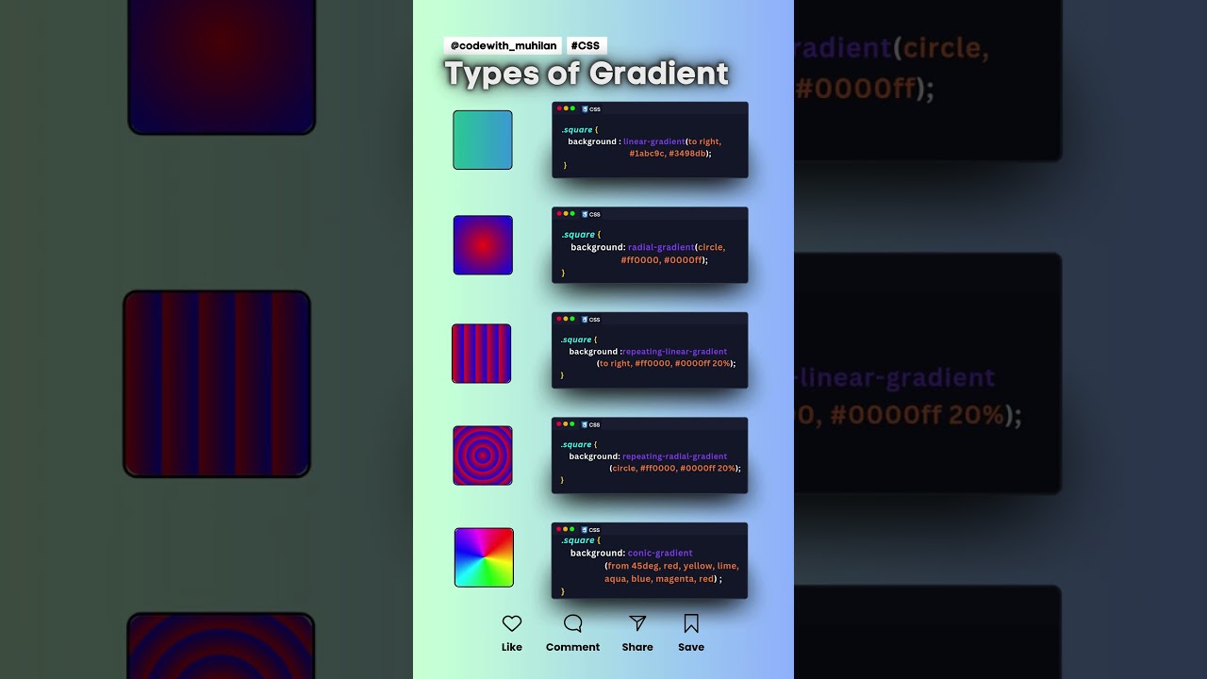Click the conic-gradient code text
The image size is (1207, 679).
(660, 553)
